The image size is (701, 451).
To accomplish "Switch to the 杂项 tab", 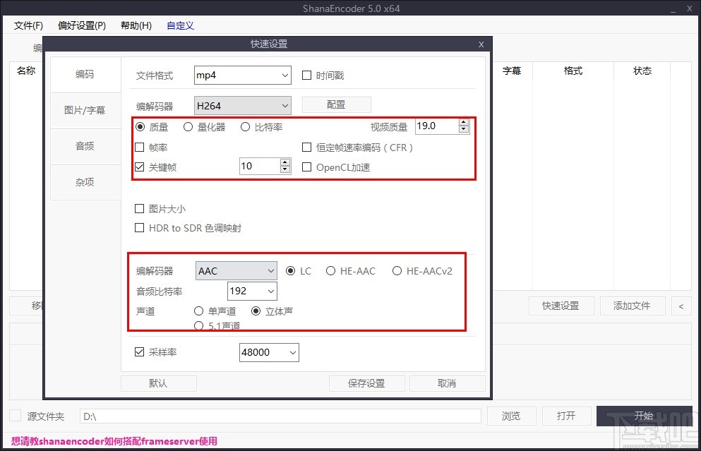I will point(85,182).
